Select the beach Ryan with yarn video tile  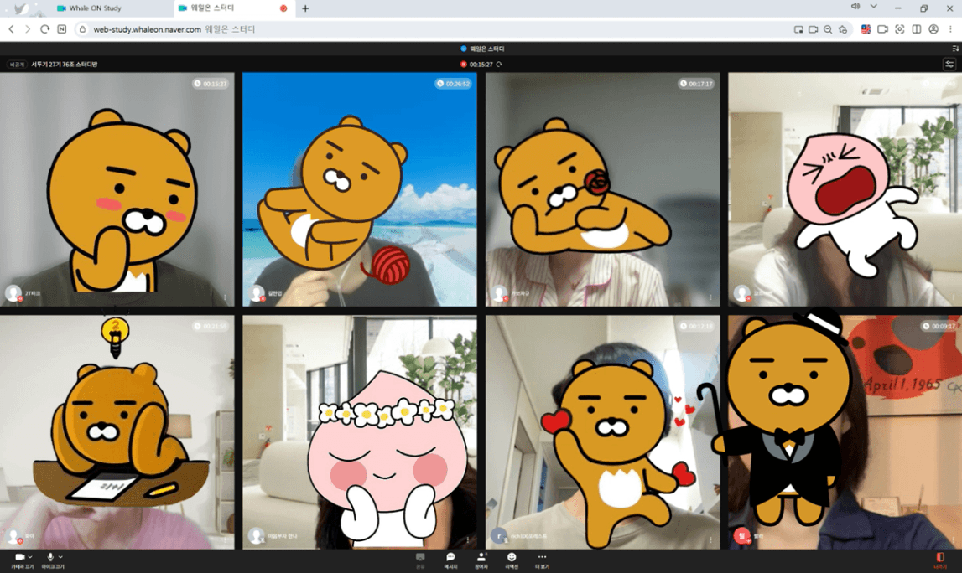click(360, 189)
